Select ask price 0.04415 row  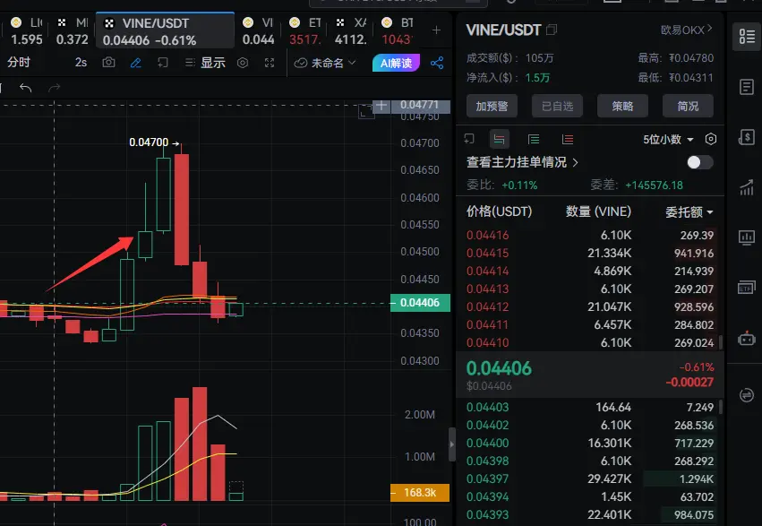[x=590, y=254]
